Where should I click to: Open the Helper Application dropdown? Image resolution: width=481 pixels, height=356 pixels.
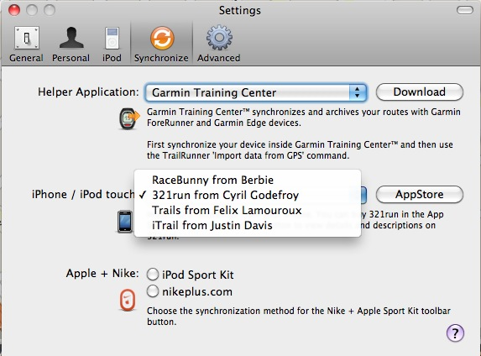pos(256,92)
